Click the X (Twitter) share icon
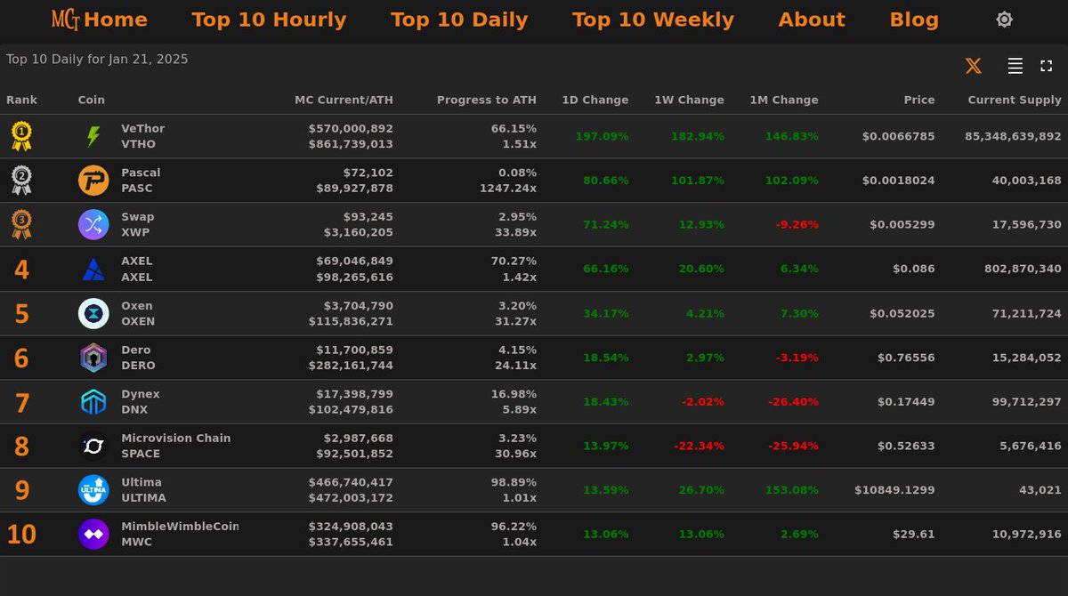 click(x=974, y=66)
